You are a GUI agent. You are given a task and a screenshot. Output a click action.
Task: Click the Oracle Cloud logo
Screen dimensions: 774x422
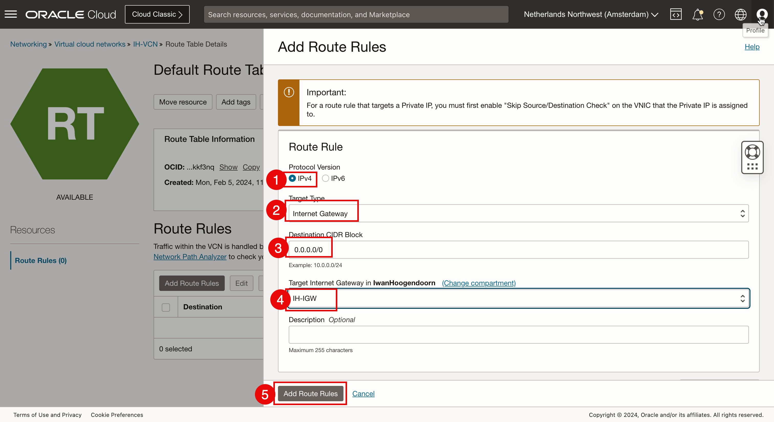[x=71, y=14]
